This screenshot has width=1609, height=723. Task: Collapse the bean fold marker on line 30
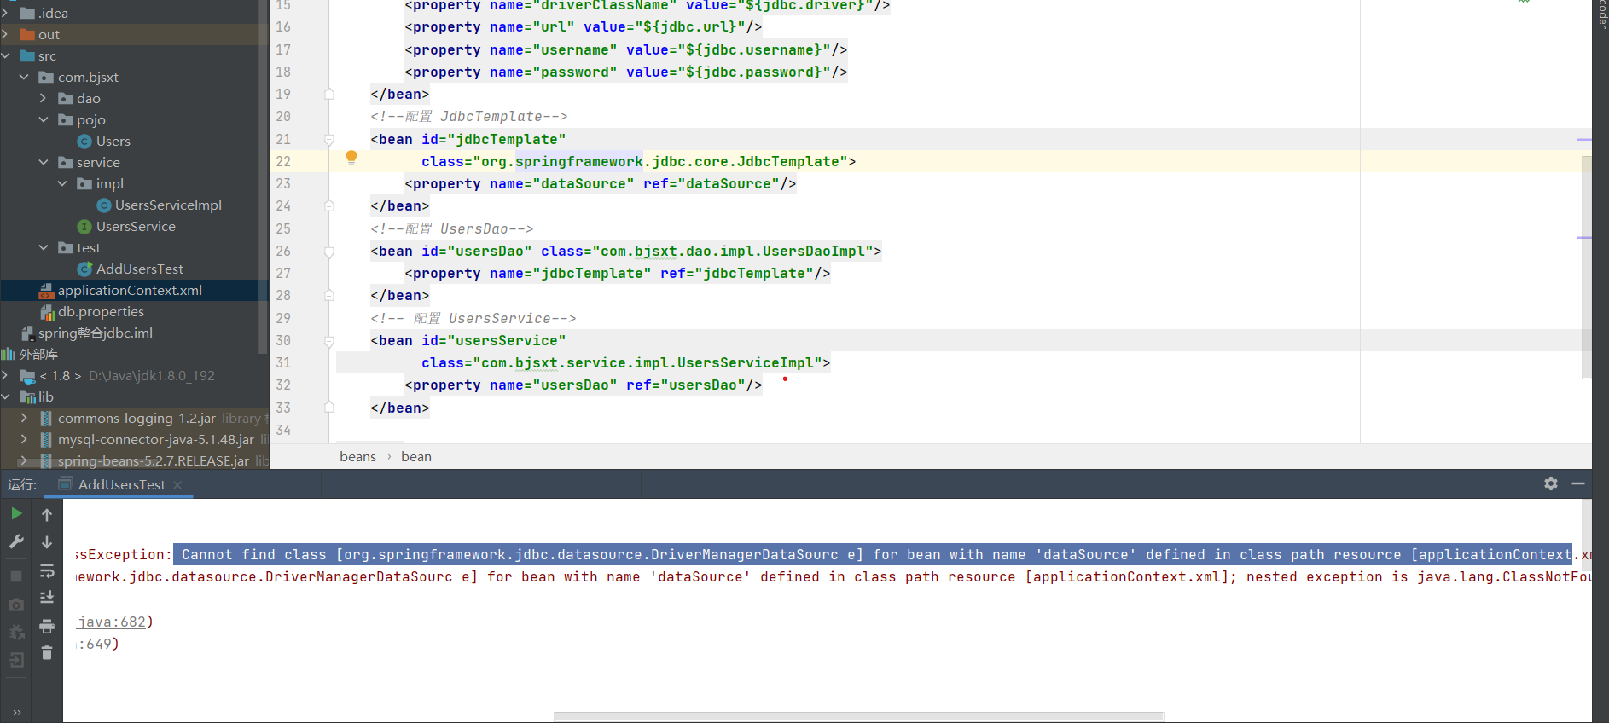[x=329, y=341]
